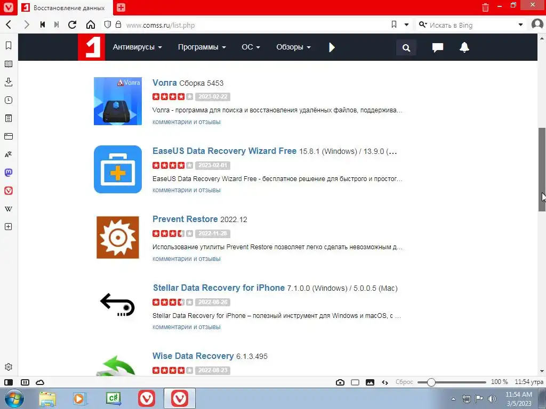Screen dimensions: 546x409
Task: Go to the home page
Action: point(91,24)
